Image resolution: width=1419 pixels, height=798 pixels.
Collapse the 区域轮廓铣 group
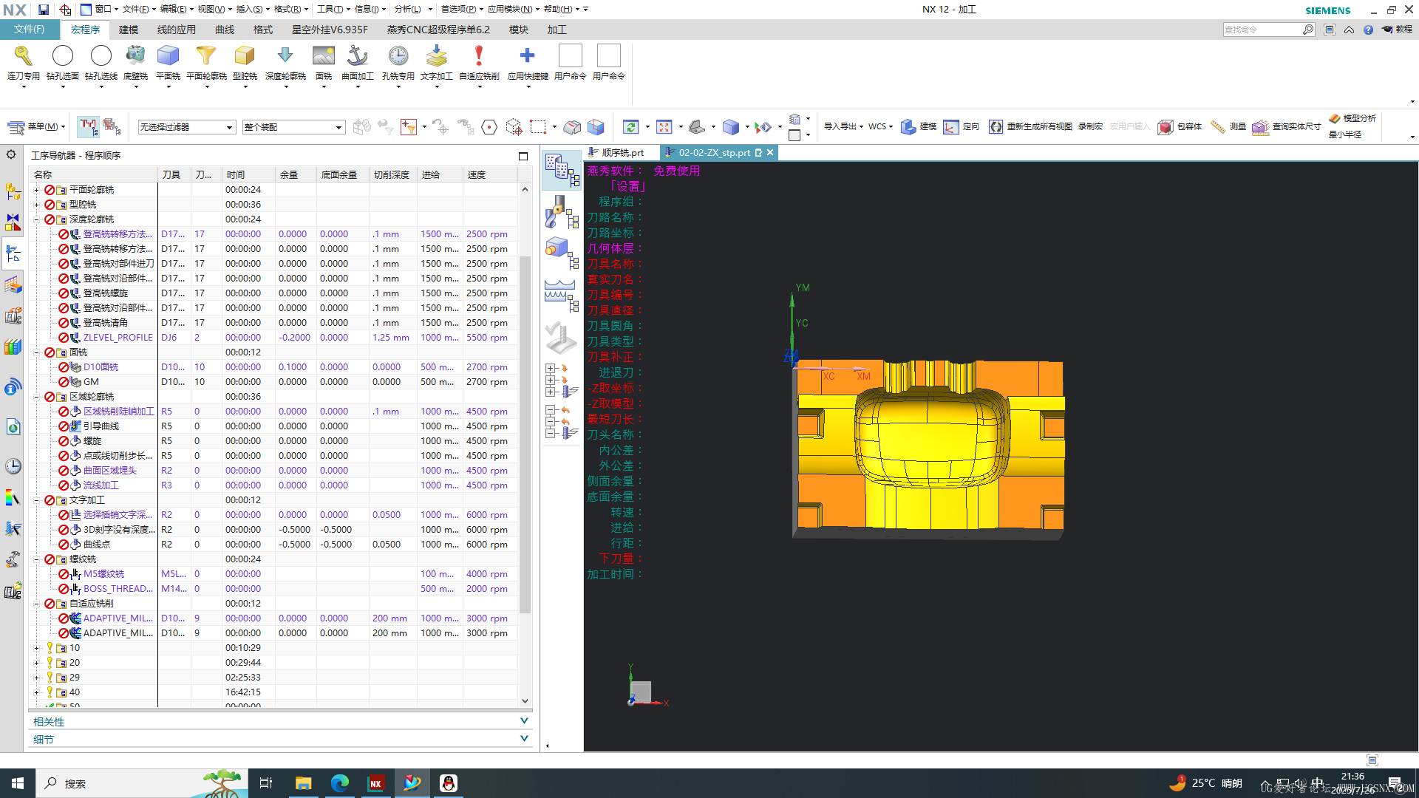pyautogui.click(x=36, y=397)
